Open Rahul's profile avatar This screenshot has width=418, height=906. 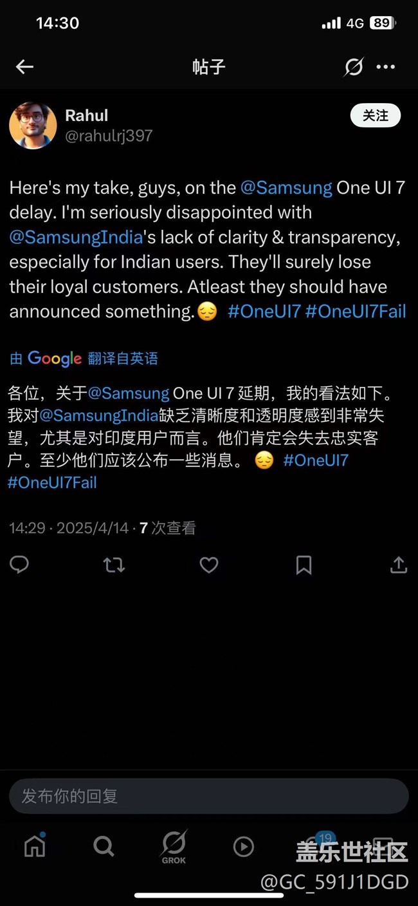pos(33,126)
